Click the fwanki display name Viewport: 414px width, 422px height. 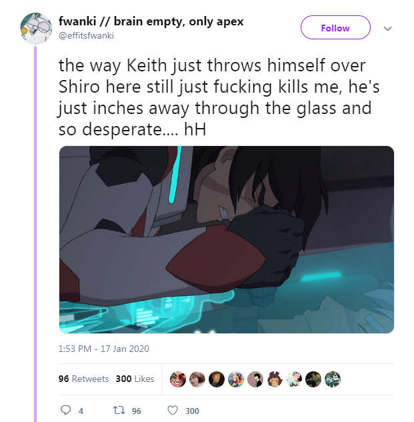pyautogui.click(x=151, y=21)
